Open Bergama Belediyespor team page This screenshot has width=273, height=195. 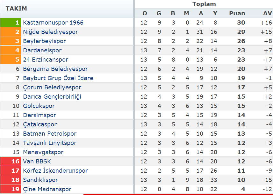point(55,69)
